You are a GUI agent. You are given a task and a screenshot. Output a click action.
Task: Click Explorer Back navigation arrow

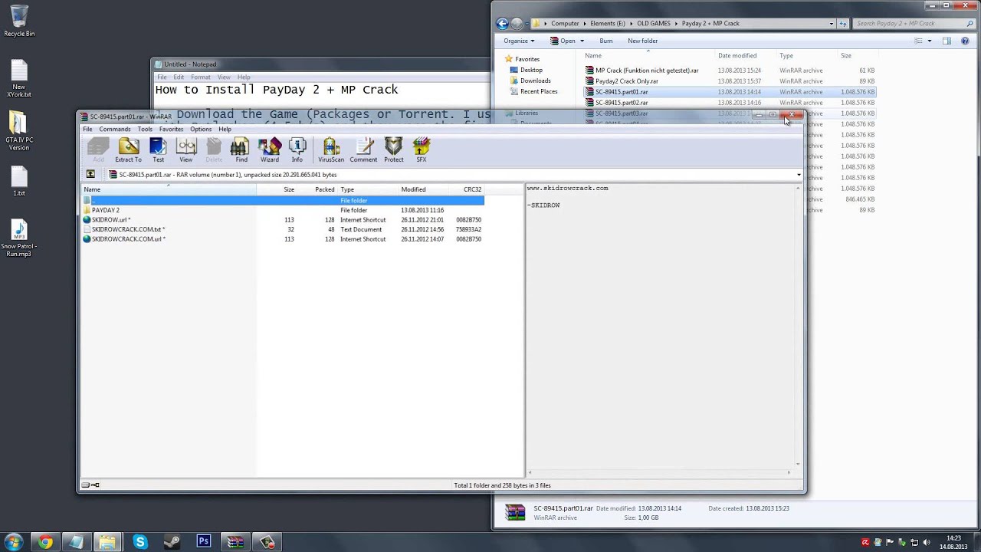502,24
